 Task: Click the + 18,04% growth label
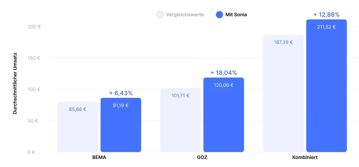[x=224, y=73]
